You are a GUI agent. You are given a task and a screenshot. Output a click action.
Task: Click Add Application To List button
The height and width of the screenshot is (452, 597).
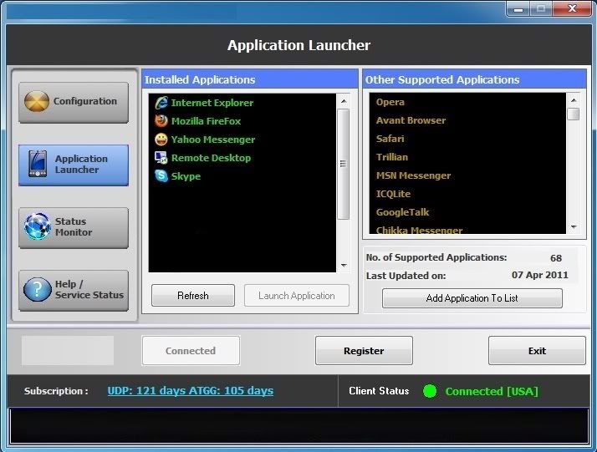pyautogui.click(x=472, y=298)
